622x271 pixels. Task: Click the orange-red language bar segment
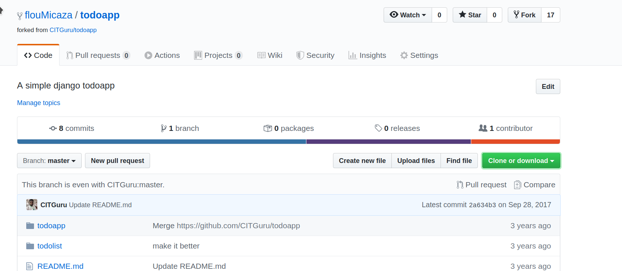point(516,142)
